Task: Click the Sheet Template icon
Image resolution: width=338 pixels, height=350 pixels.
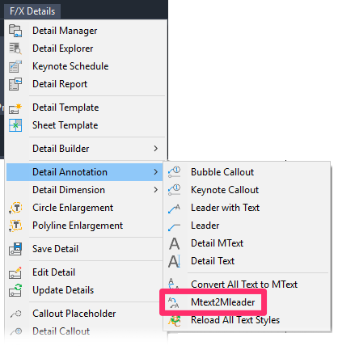Action: click(x=15, y=125)
